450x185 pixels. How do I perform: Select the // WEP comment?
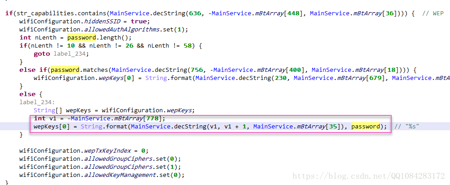pos(433,13)
